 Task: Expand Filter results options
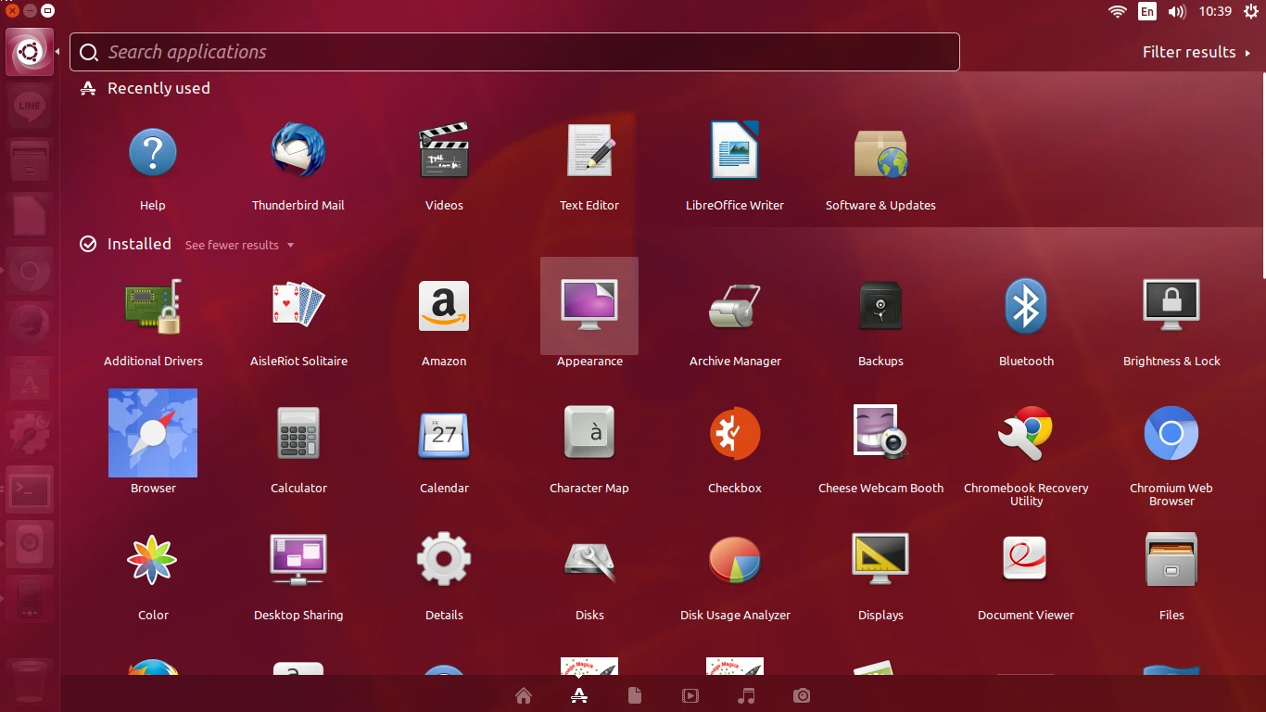1196,52
